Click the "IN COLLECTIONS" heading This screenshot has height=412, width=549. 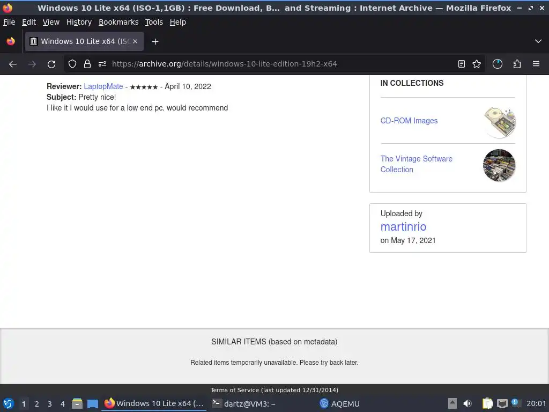pyautogui.click(x=412, y=83)
